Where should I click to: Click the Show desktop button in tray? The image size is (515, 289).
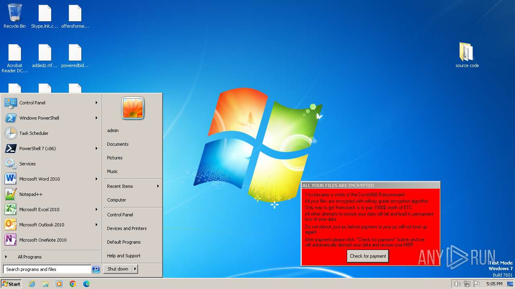click(x=510, y=284)
